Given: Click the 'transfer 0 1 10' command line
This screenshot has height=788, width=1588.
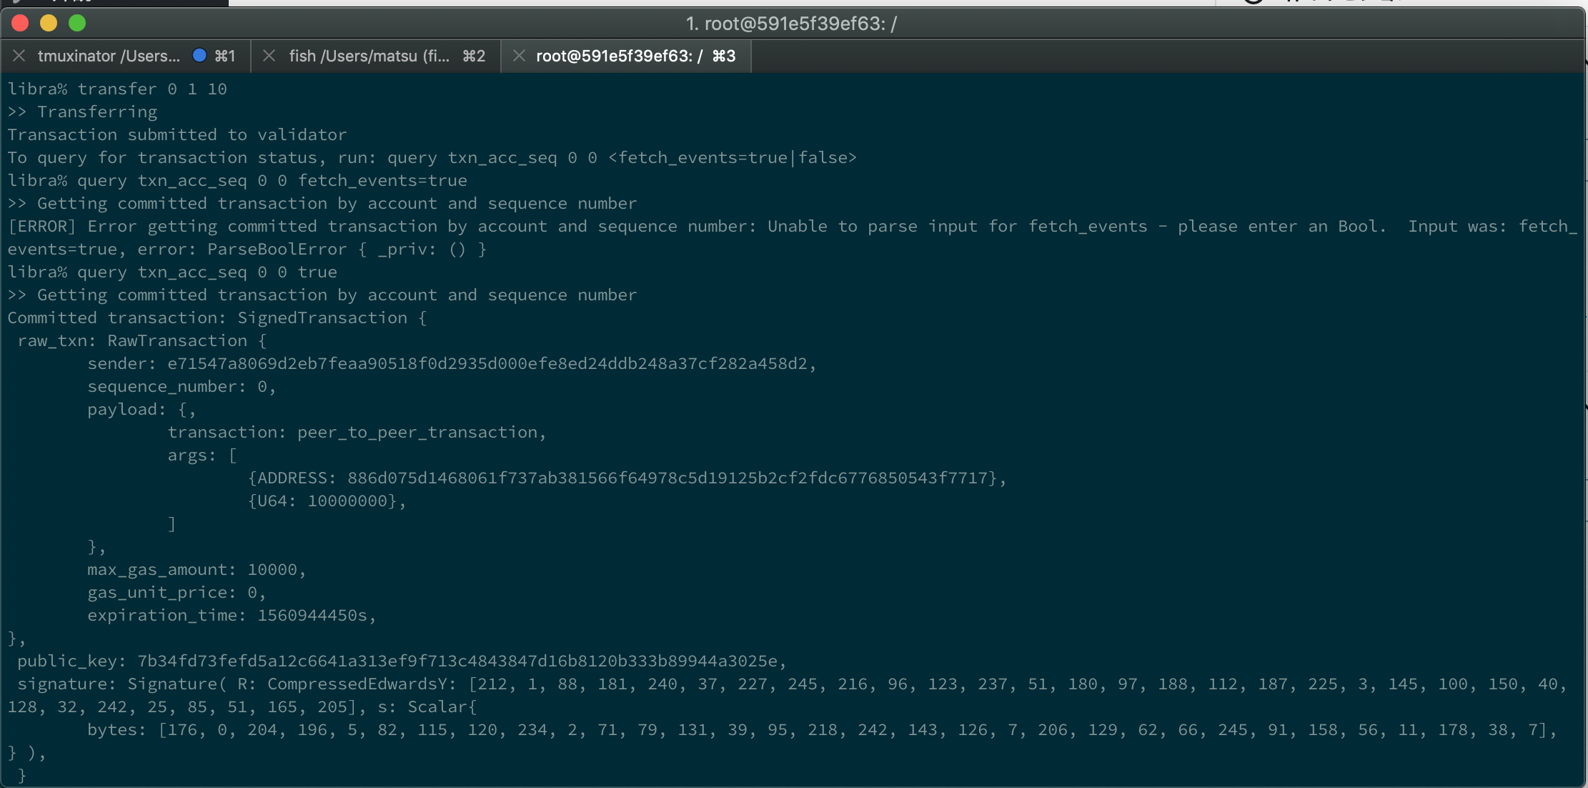Looking at the screenshot, I should 117,89.
